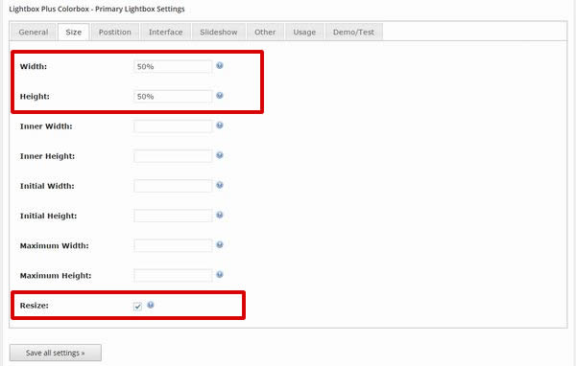Image resolution: width=576 pixels, height=366 pixels.
Task: Open help icon next to Maximum Width field
Action: point(220,244)
